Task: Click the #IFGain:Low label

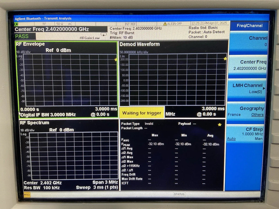Action: click(89, 38)
